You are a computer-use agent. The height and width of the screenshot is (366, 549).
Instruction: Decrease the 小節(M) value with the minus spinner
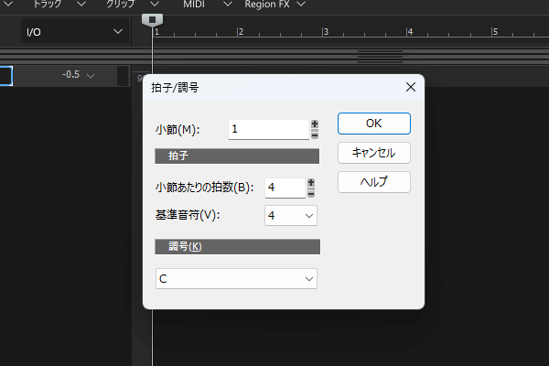[315, 134]
